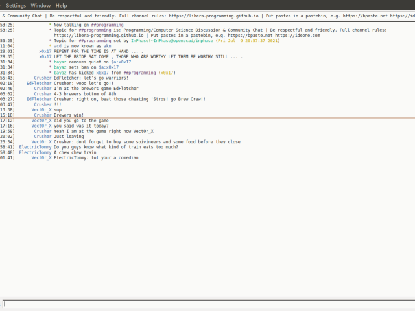This screenshot has width=415, height=311.
Task: Select Vect0r_X nick beside 'sup' message
Action: point(41,110)
